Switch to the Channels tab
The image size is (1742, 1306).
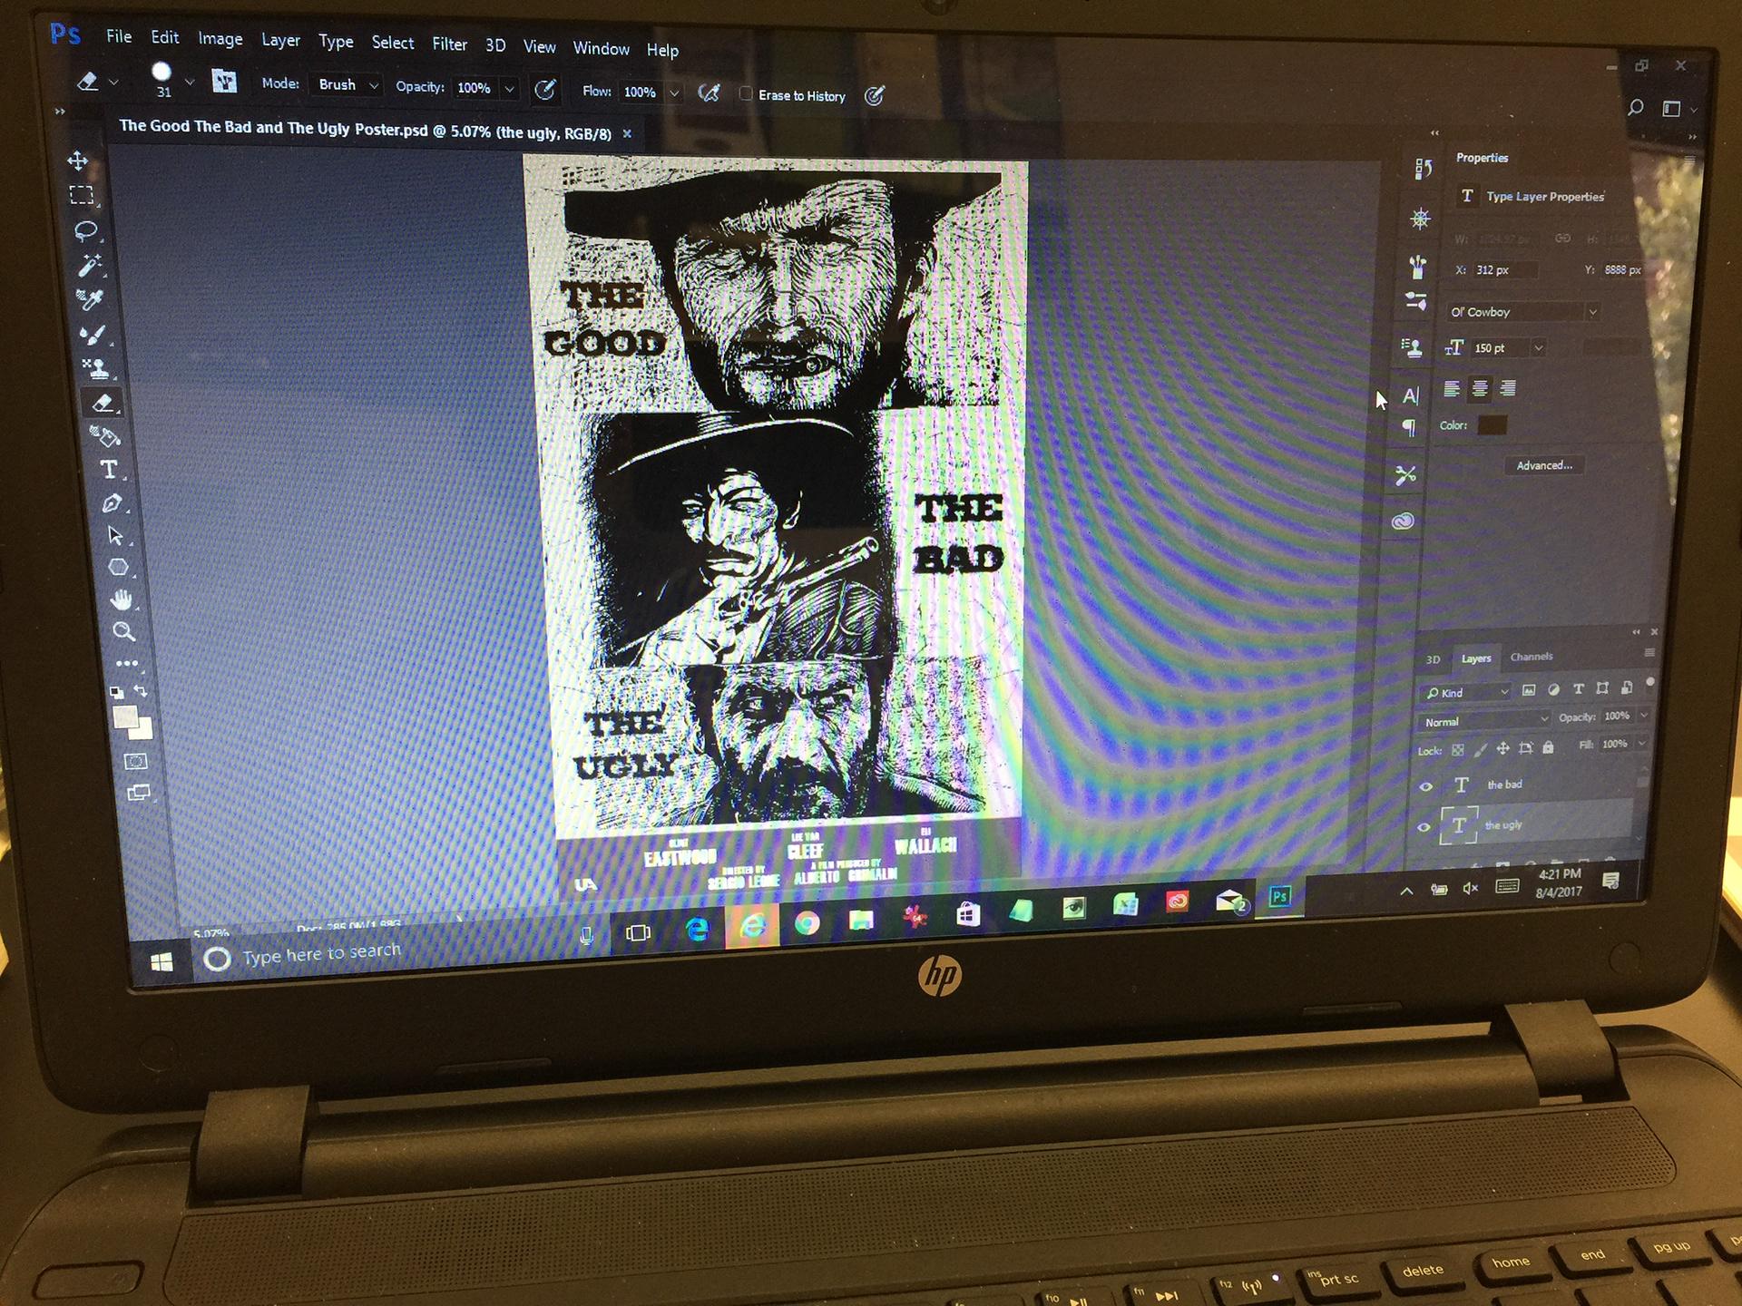click(1532, 657)
